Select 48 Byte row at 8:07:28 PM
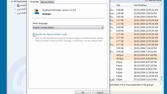The image size is (167, 94). (x=135, y=55)
